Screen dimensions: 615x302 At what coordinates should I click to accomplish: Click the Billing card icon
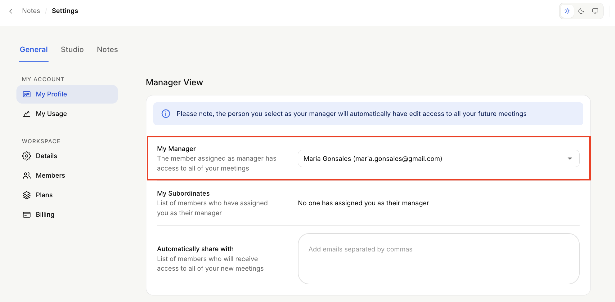tap(27, 215)
